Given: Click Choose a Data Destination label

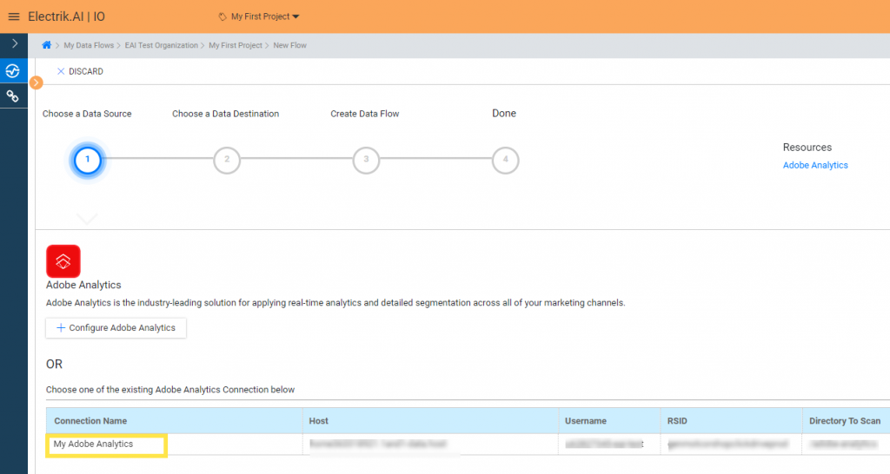Looking at the screenshot, I should [225, 114].
